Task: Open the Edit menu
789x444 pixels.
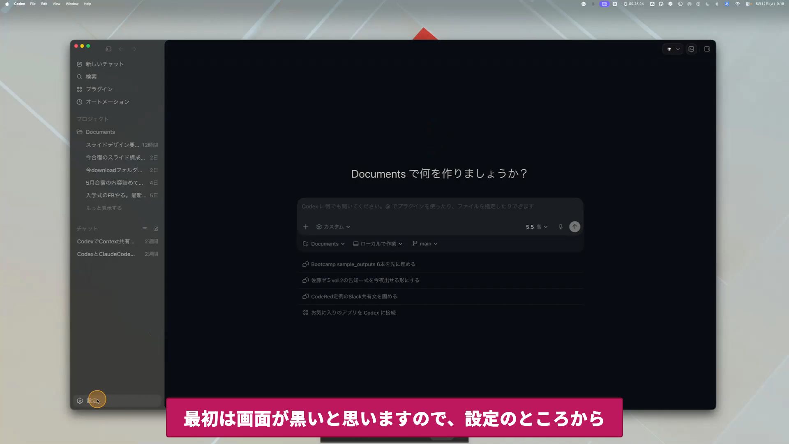Action: click(x=44, y=4)
